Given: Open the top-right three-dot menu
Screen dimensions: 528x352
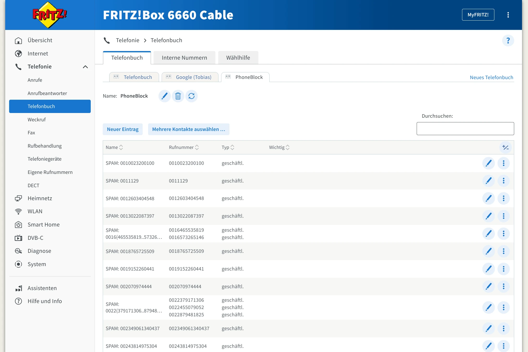Looking at the screenshot, I should 508,15.
